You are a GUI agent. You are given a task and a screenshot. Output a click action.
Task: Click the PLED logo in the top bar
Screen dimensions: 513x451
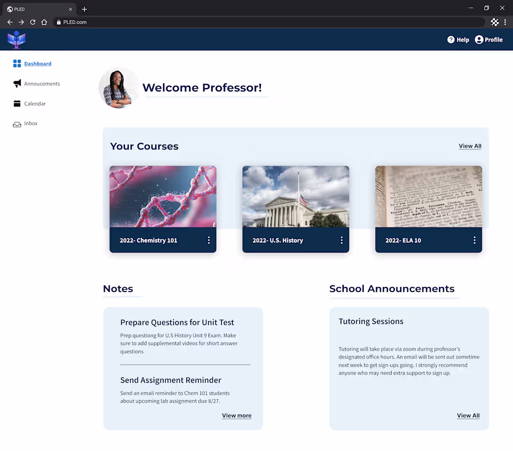[x=16, y=40]
